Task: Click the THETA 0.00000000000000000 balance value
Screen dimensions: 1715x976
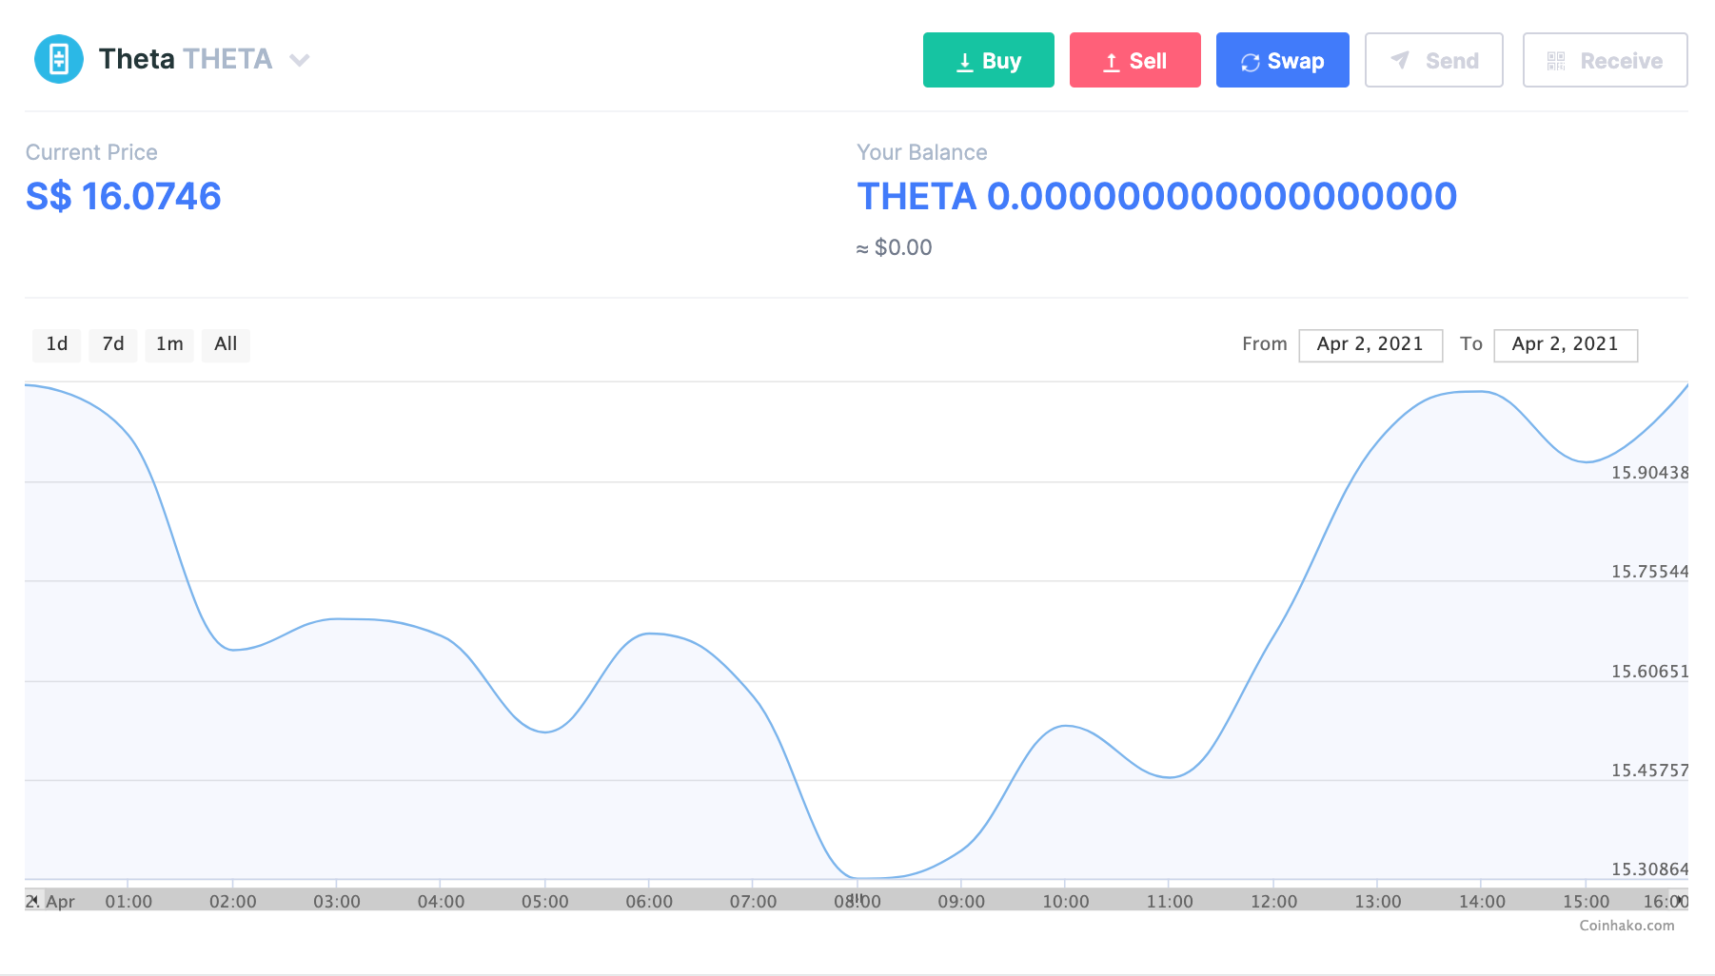Action: (x=1157, y=197)
